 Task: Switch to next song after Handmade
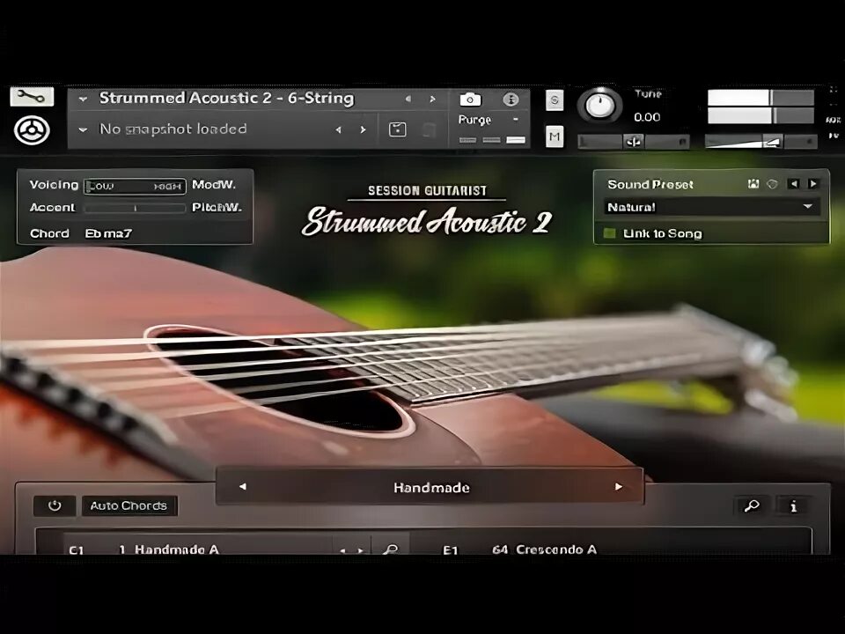[619, 486]
